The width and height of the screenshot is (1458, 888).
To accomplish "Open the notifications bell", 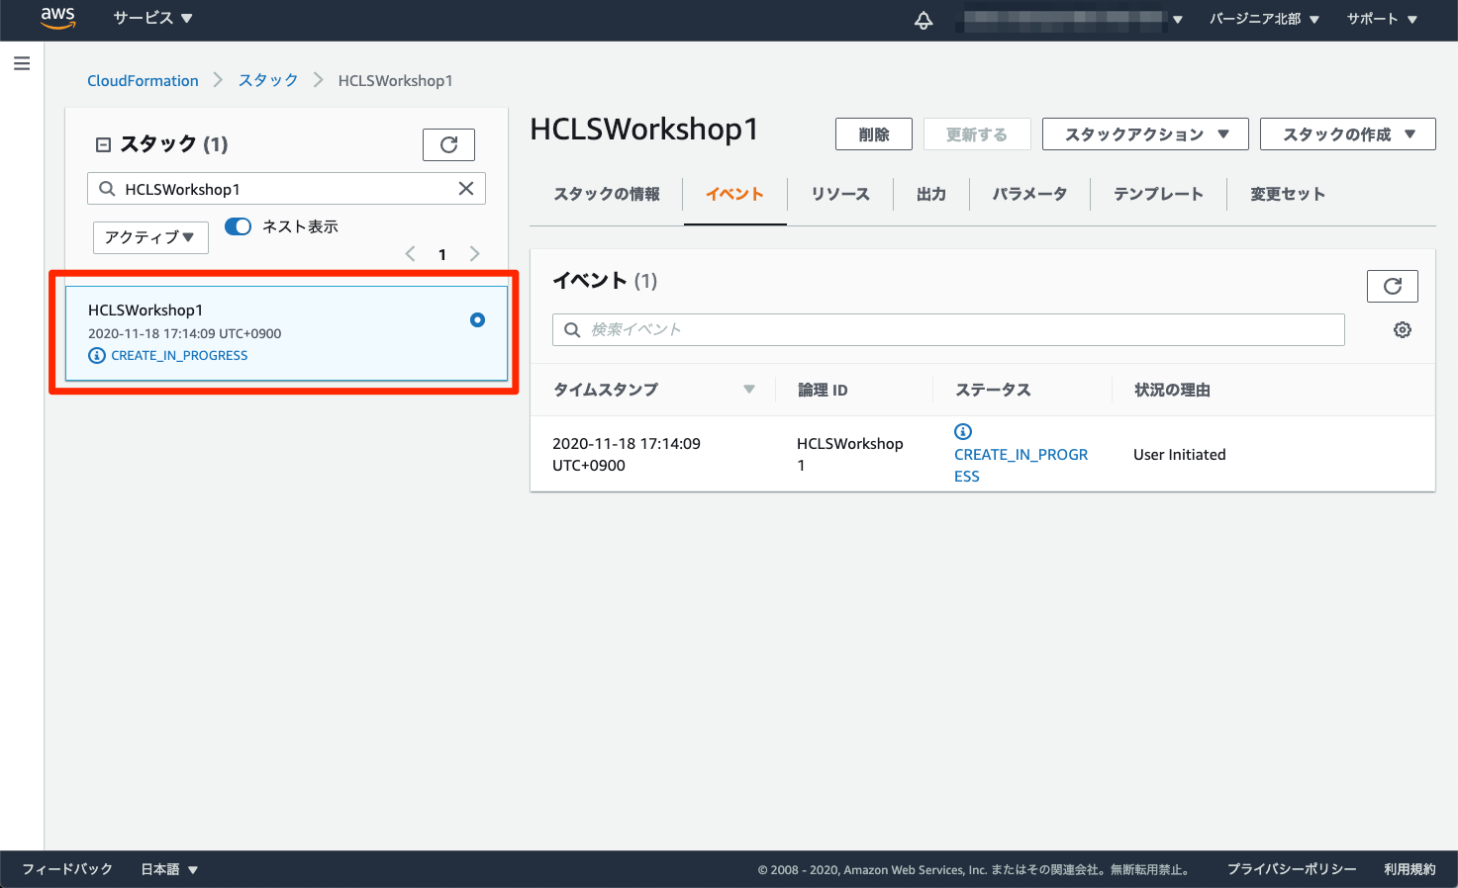I will click(x=923, y=20).
